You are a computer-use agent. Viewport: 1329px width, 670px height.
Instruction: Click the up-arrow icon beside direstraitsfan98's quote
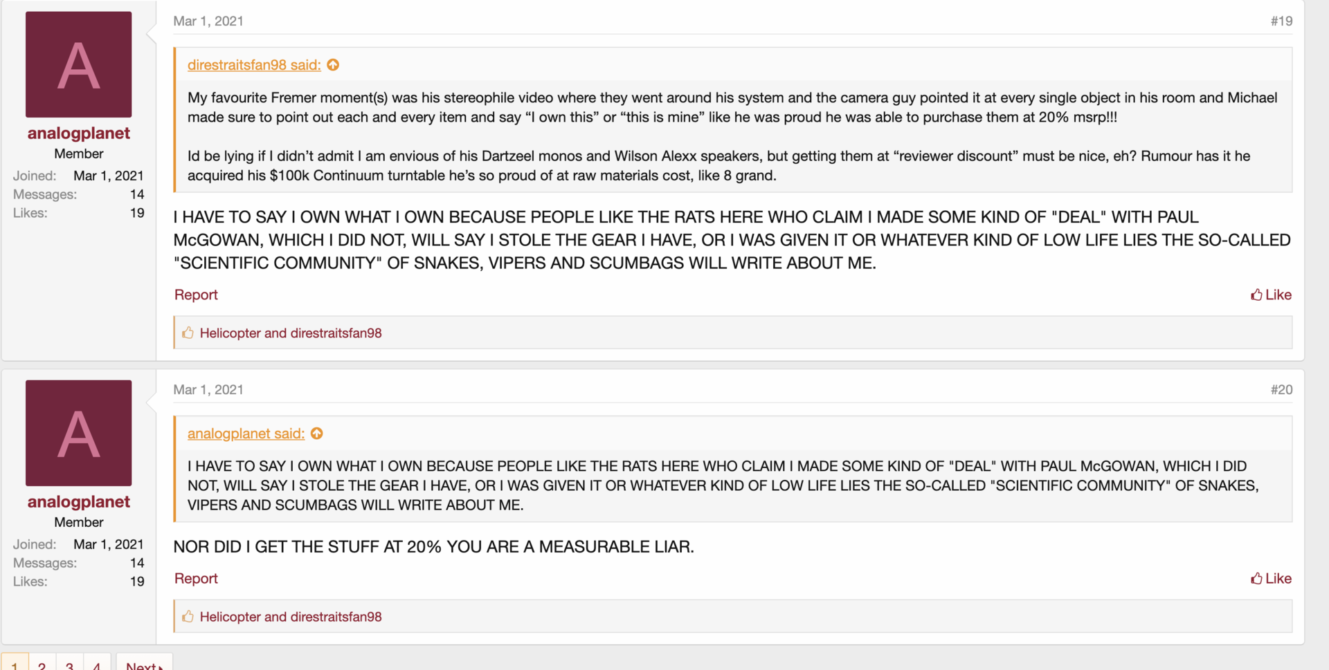[333, 65]
